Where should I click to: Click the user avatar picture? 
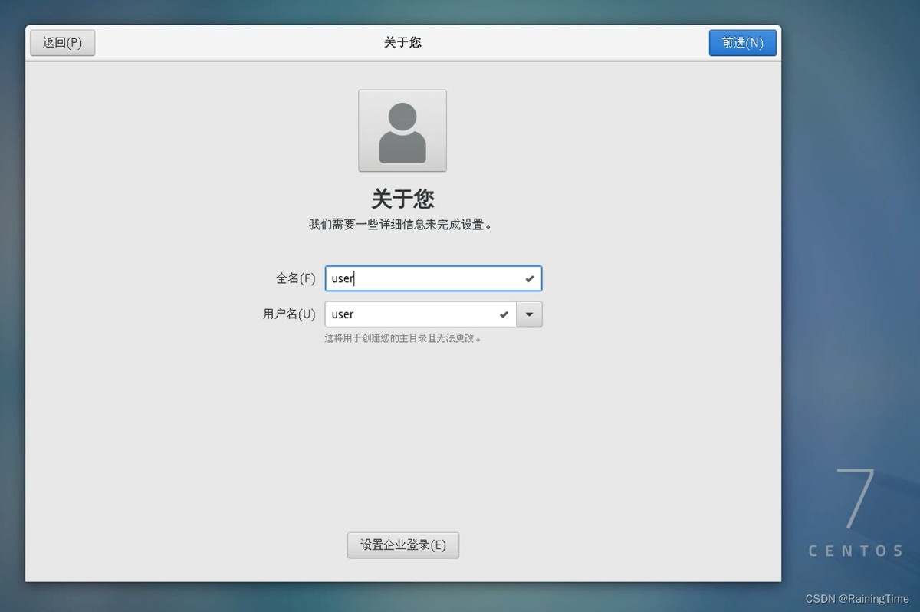[x=402, y=130]
